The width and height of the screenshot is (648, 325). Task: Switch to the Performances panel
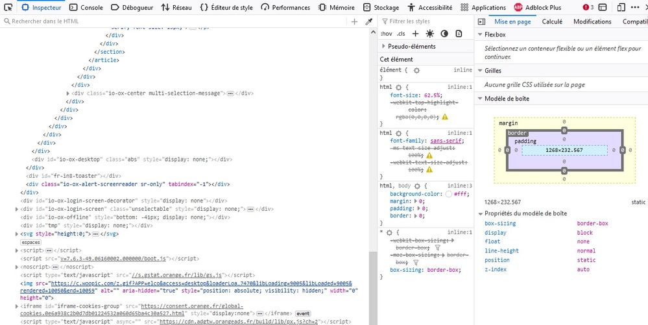(x=285, y=7)
